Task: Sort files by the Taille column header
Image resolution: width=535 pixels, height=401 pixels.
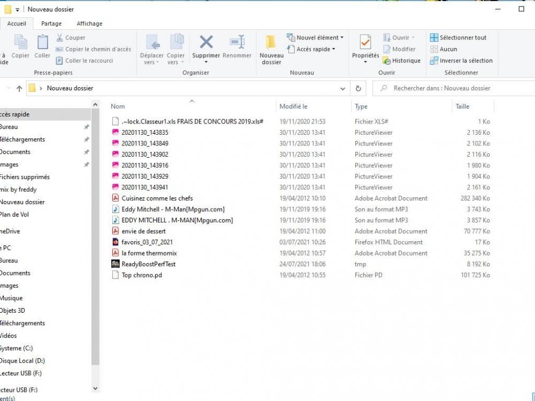Action: click(x=462, y=107)
